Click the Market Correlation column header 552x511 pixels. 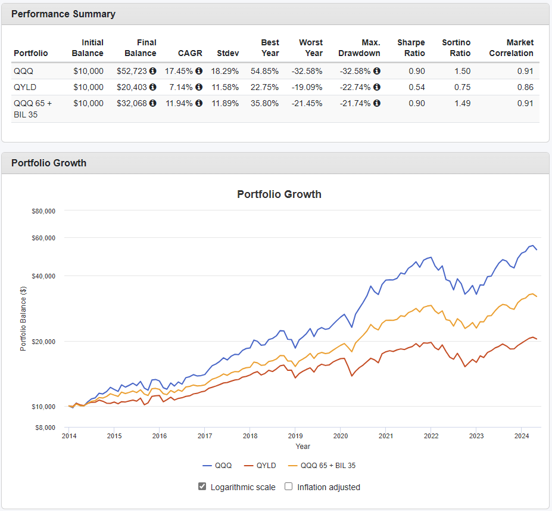511,48
